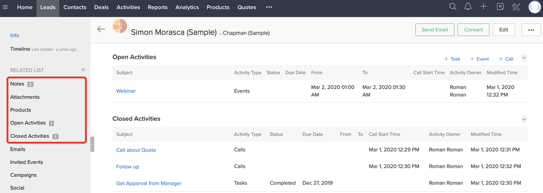543x193 pixels.
Task: Click the Chapman (Sample) company name
Action: click(x=246, y=33)
